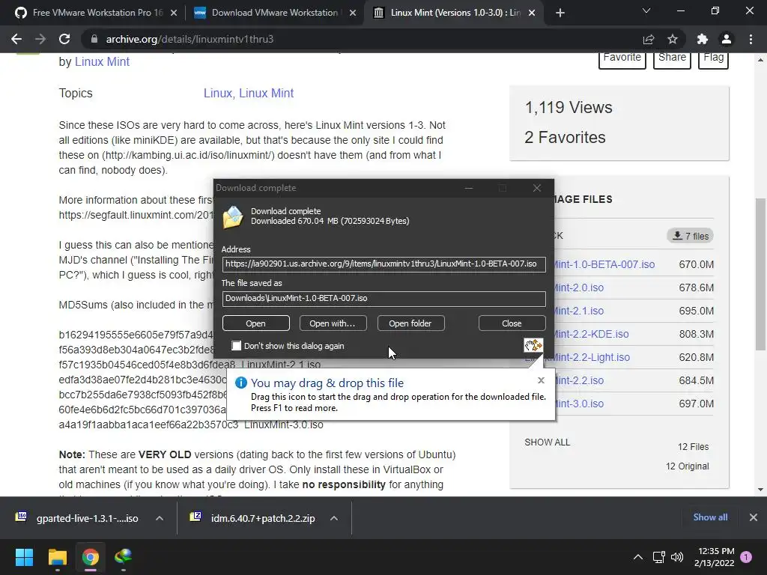This screenshot has height=575, width=767.
Task: Dismiss the drag & drop tooltip
Action: [541, 380]
